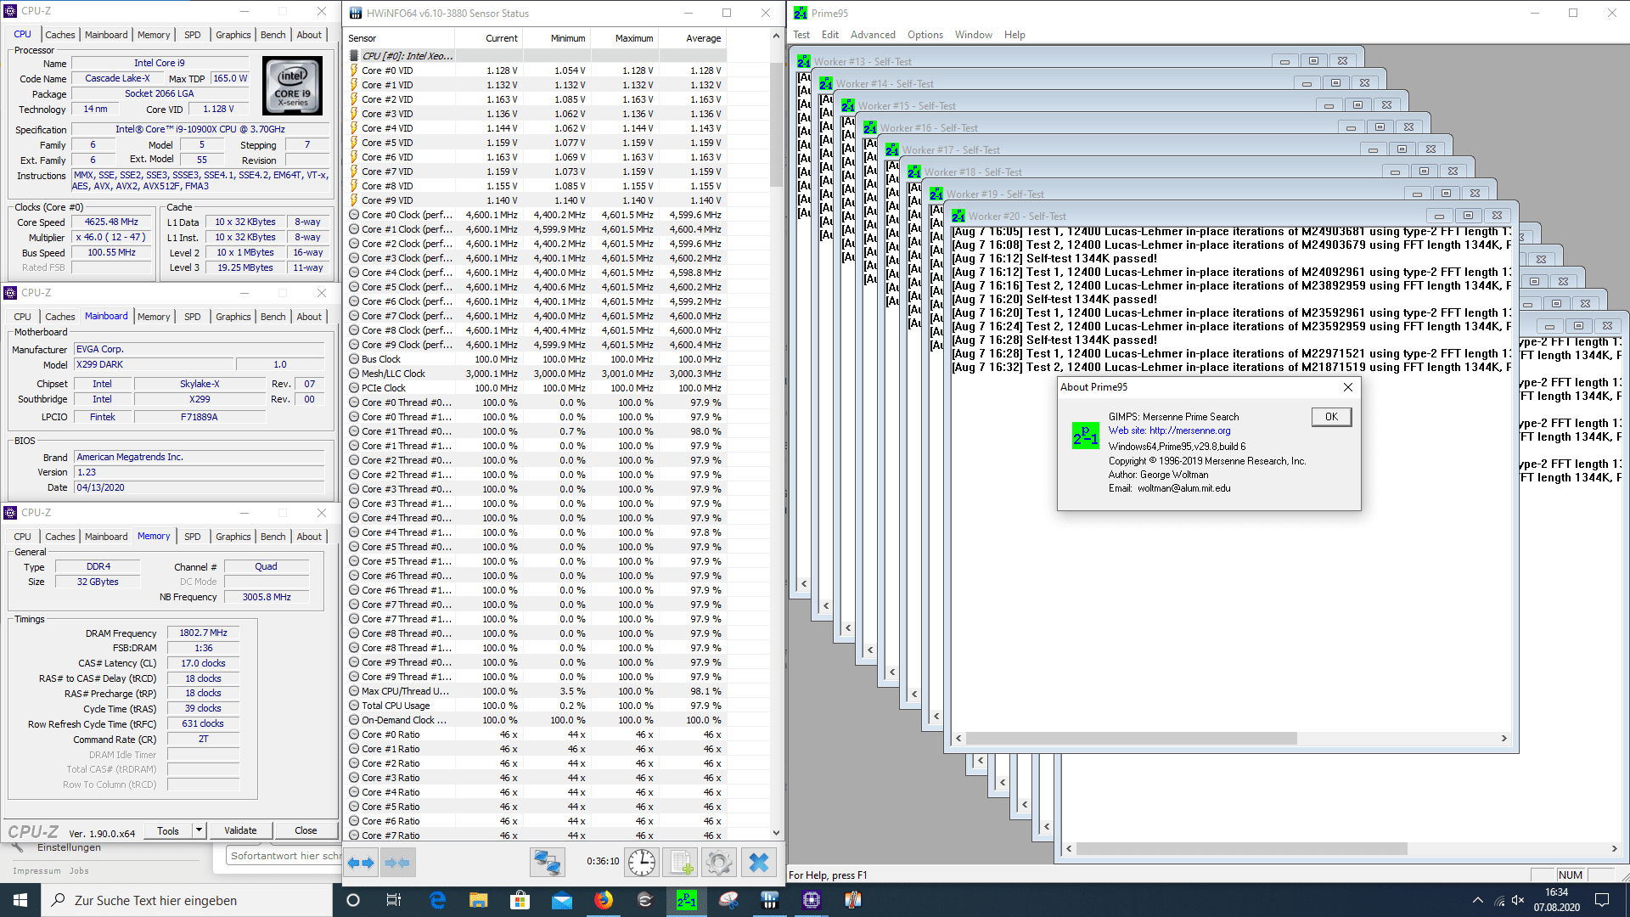Open Microsoft Store taskbar icon

point(520,900)
